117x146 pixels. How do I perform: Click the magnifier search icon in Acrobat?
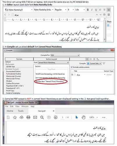coord(42,117)
